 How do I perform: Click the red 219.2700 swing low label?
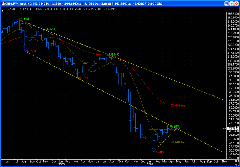pyautogui.click(x=30, y=51)
